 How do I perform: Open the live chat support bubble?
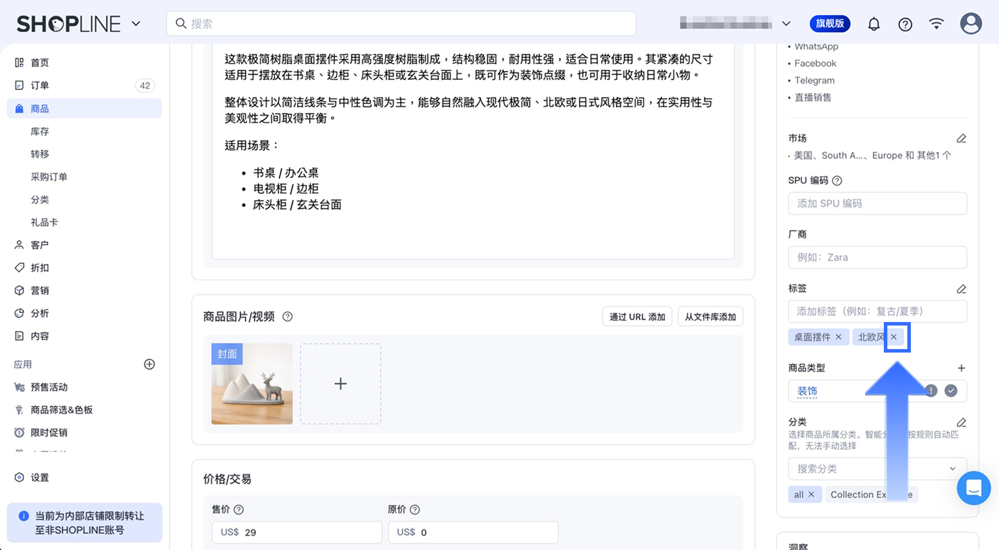(974, 488)
